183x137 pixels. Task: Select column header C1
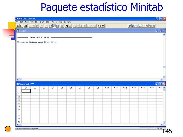click(x=26, y=88)
